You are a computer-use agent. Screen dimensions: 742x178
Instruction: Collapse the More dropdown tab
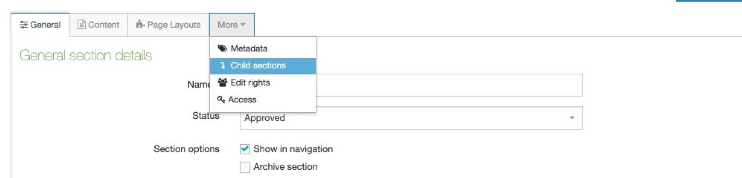(x=231, y=25)
